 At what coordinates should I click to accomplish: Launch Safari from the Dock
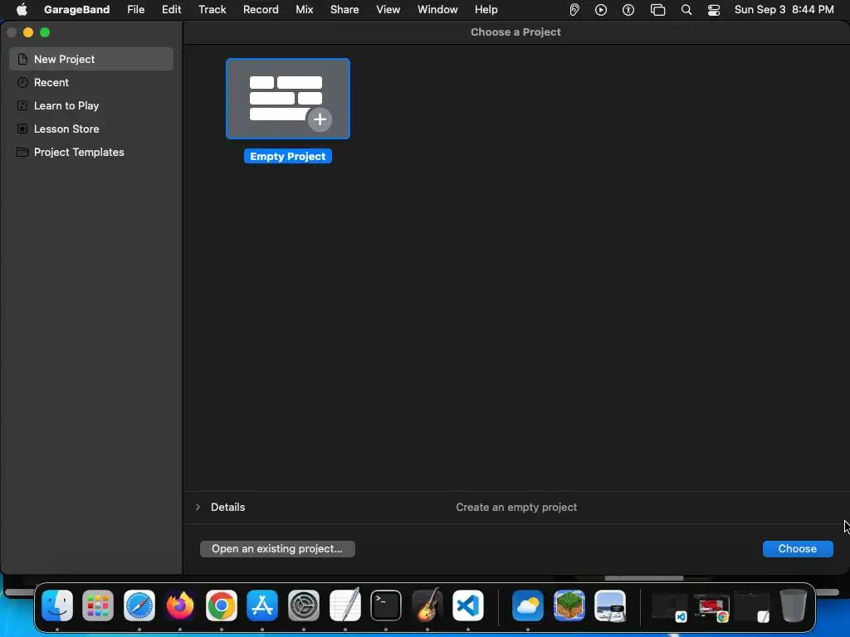[139, 605]
